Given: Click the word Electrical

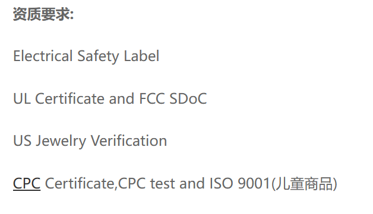Looking at the screenshot, I should [43, 56].
